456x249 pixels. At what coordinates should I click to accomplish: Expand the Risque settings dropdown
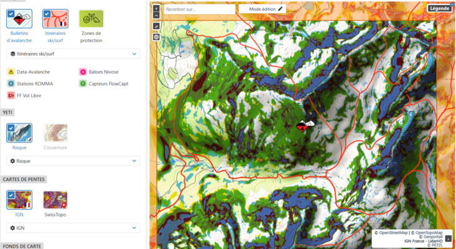pyautogui.click(x=73, y=161)
